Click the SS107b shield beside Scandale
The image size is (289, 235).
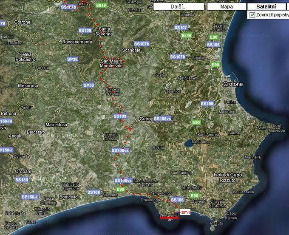pos(142,44)
